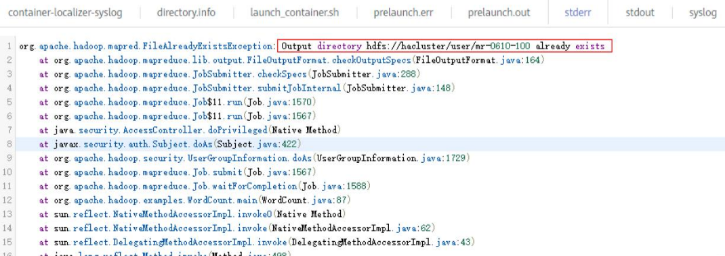Select the stderr tab

[x=577, y=12]
